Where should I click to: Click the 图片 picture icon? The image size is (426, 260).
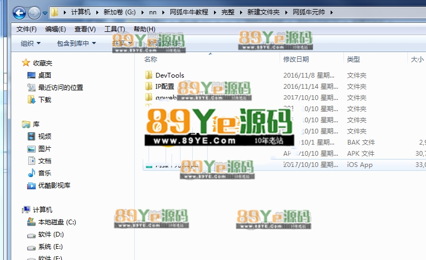click(31, 149)
